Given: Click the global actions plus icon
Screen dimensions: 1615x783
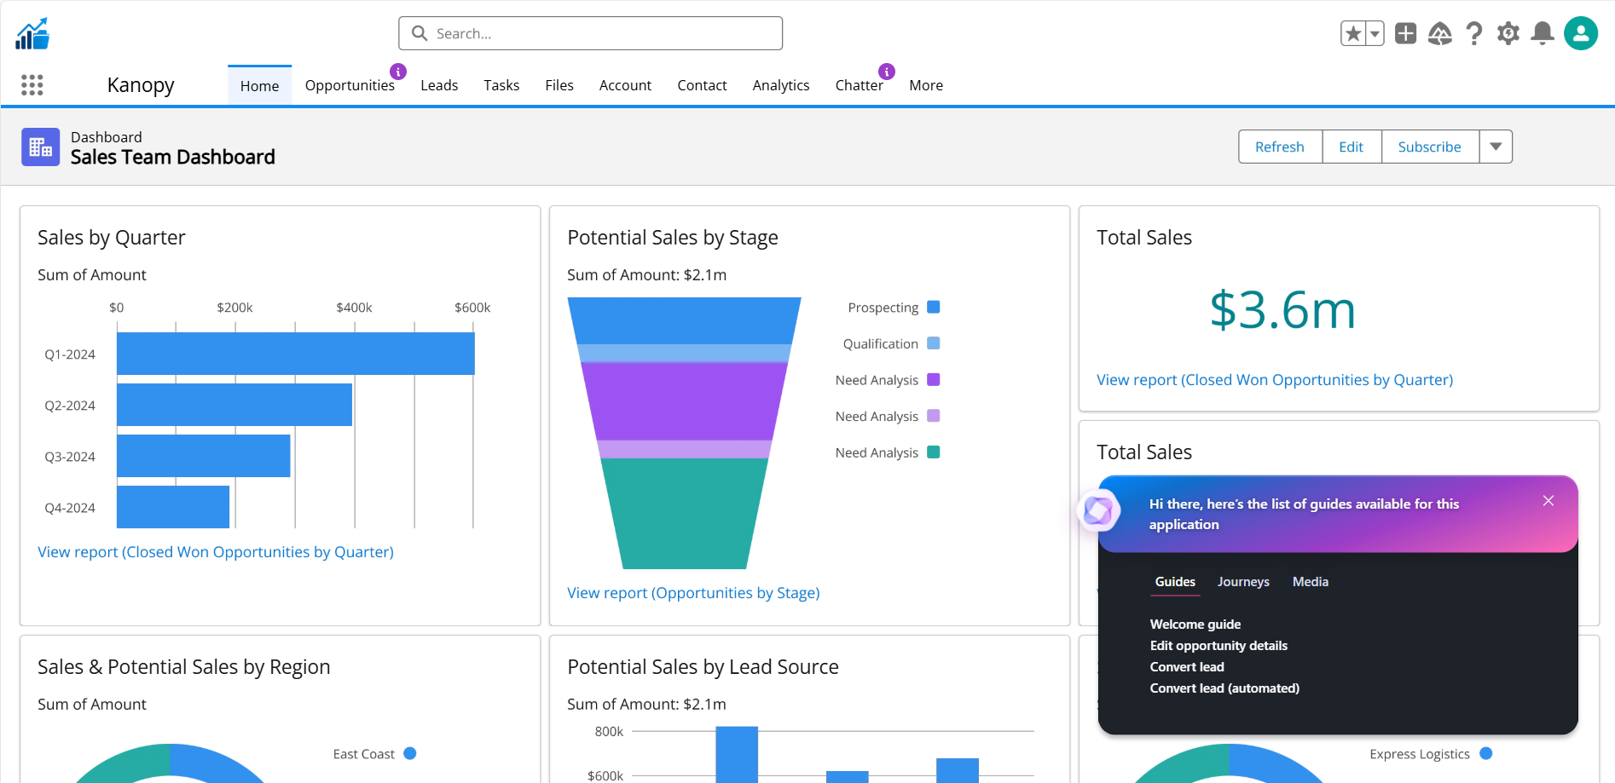Looking at the screenshot, I should pos(1405,34).
